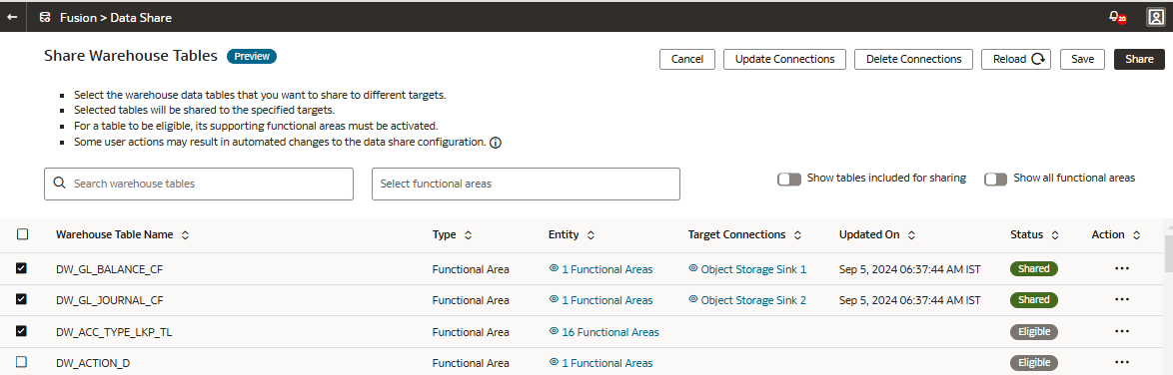Click the Delete Connections button
The image size is (1173, 375).
pyautogui.click(x=913, y=59)
